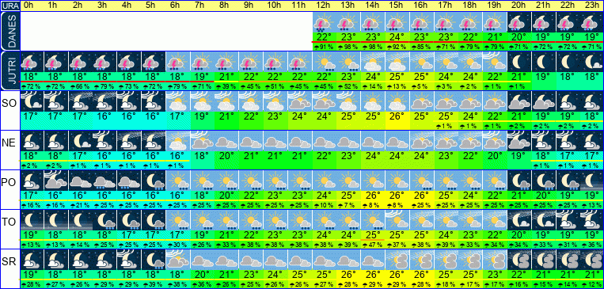The image size is (604, 289).
Task: Click SO 15h sunny cloud icon
Action: coord(397,101)
